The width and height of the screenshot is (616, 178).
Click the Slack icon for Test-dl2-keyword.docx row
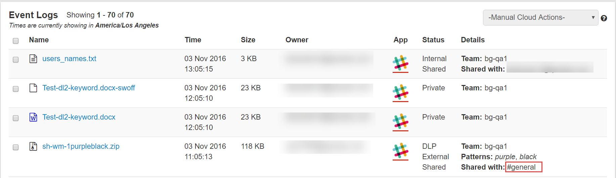tap(400, 121)
